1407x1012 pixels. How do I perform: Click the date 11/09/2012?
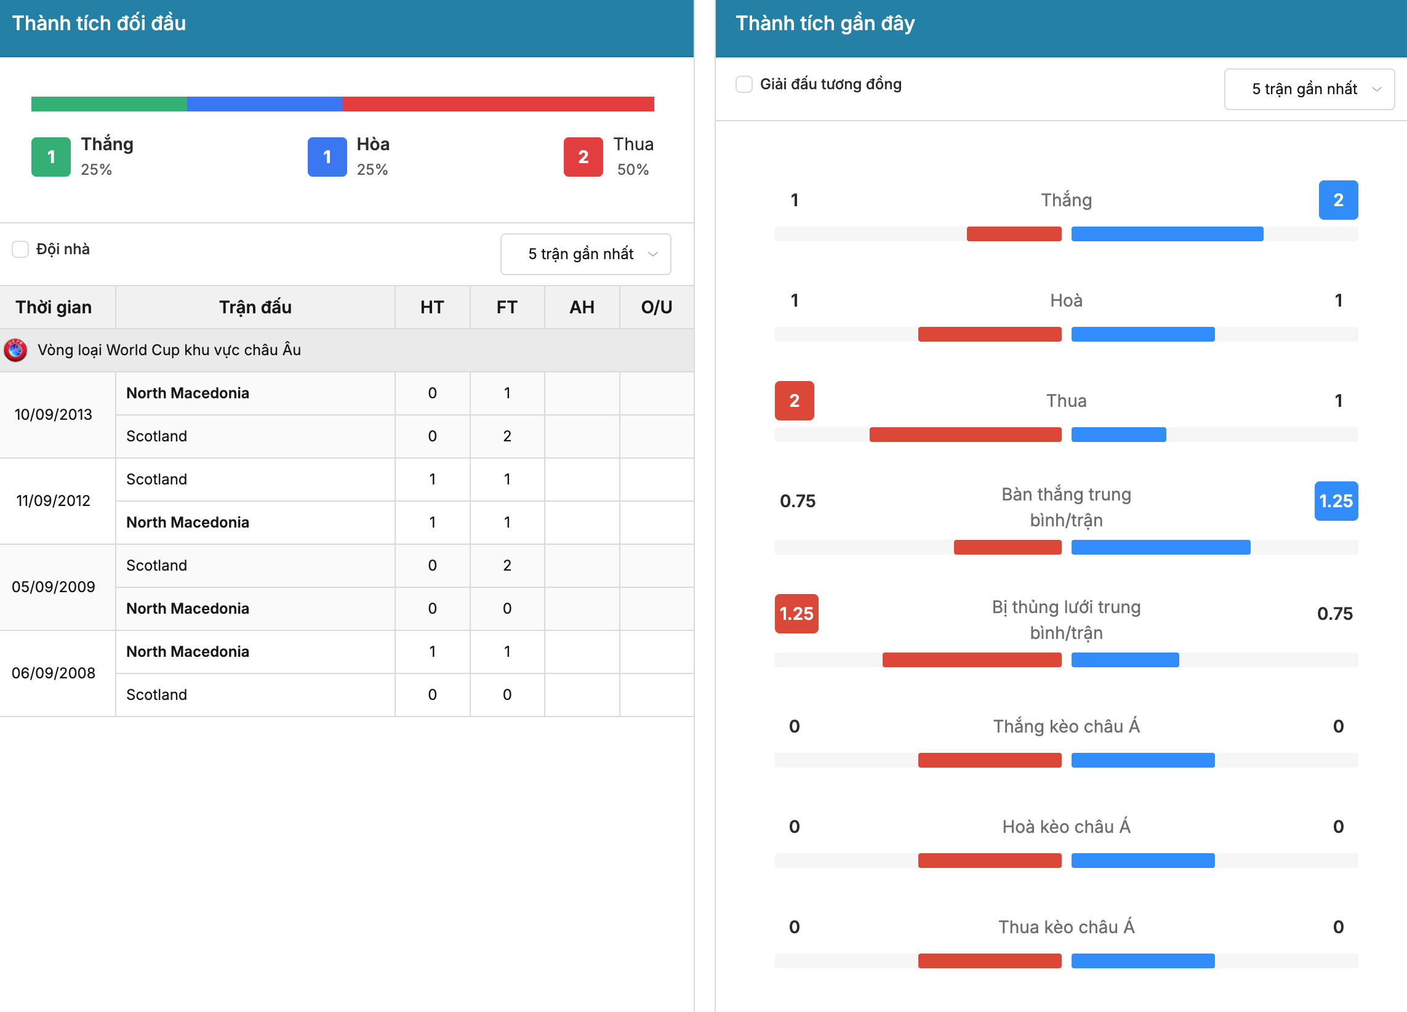coord(54,500)
